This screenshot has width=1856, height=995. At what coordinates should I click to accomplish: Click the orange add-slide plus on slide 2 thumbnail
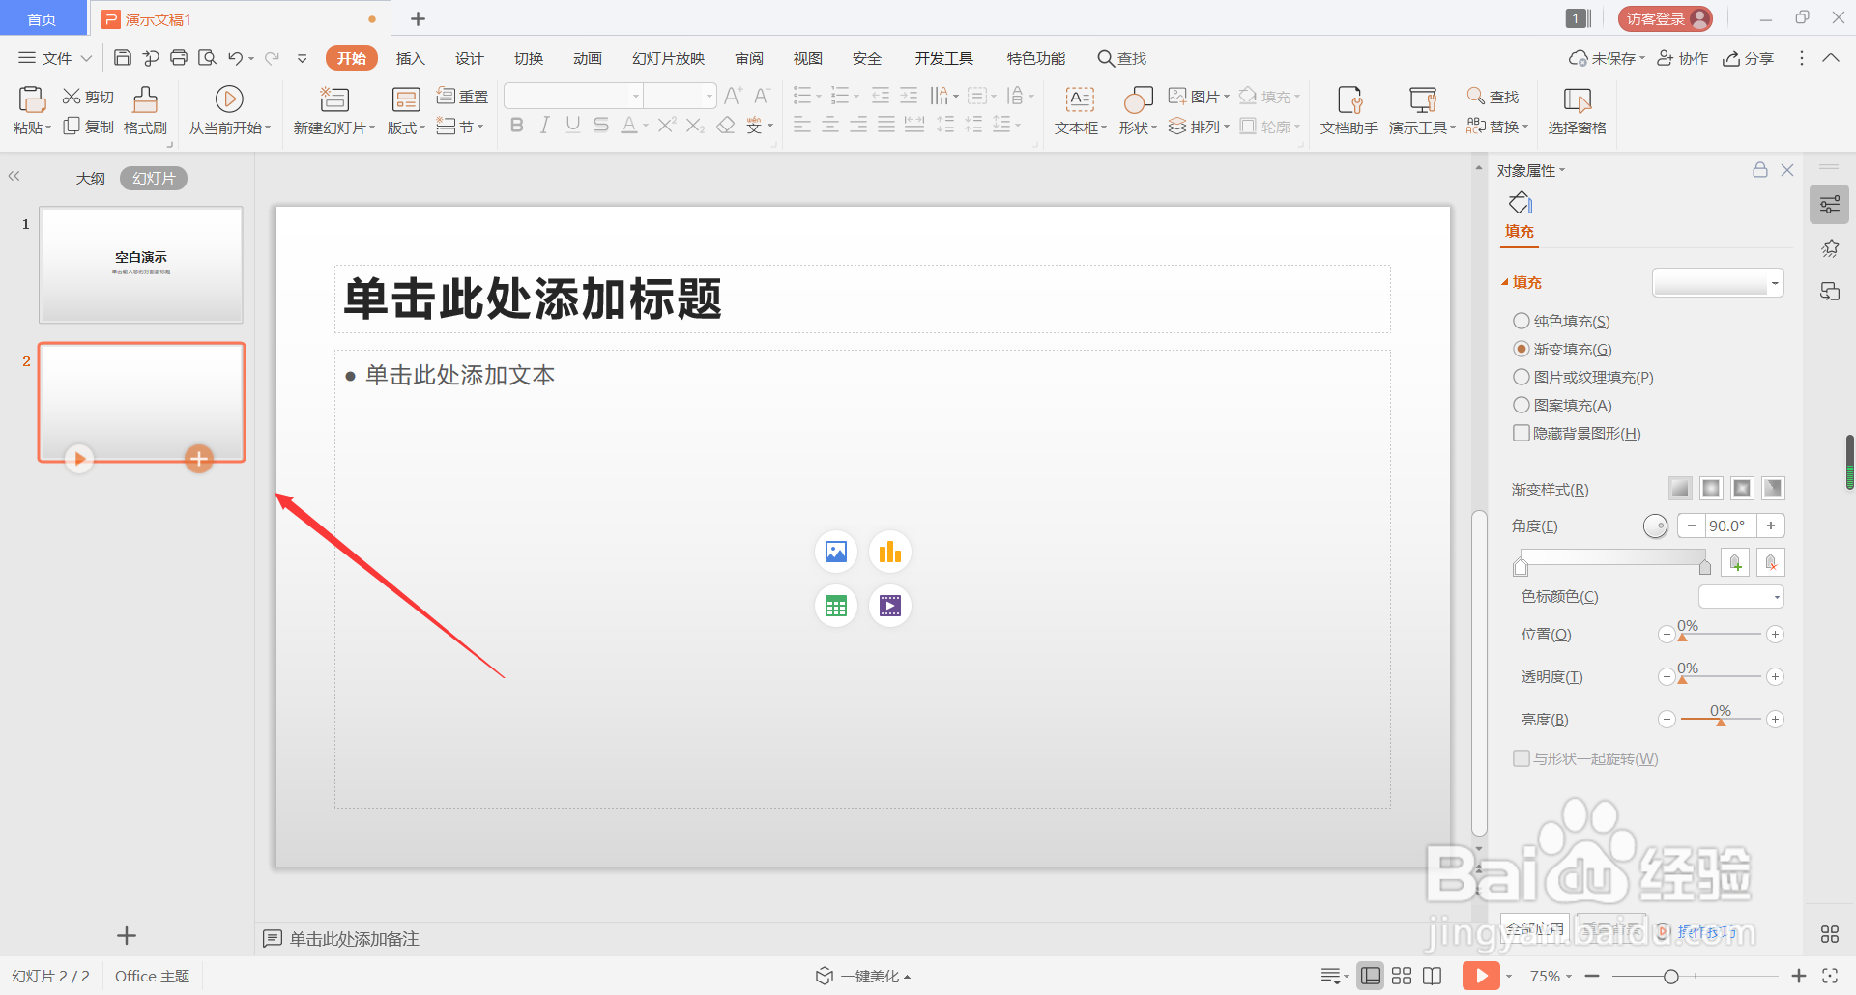point(199,459)
